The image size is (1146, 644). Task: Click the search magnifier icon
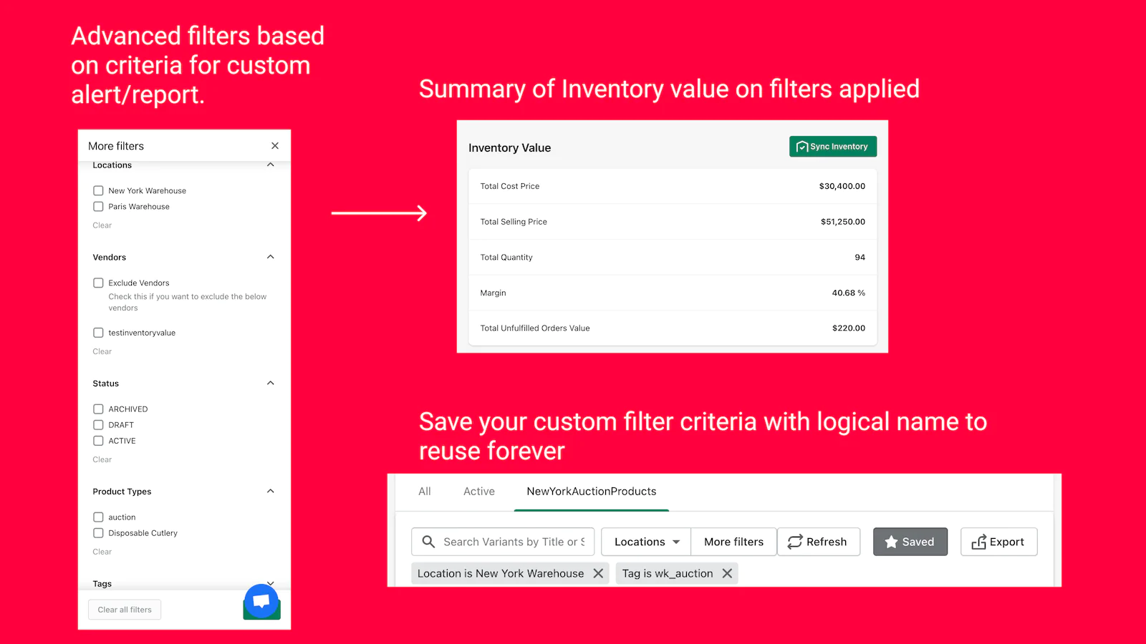(428, 542)
